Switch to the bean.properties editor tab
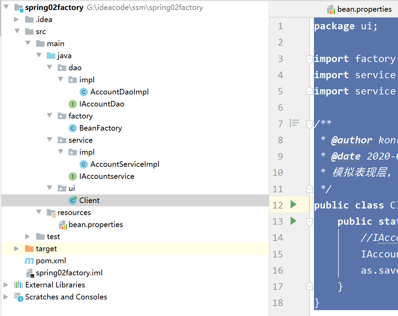 tap(360, 9)
